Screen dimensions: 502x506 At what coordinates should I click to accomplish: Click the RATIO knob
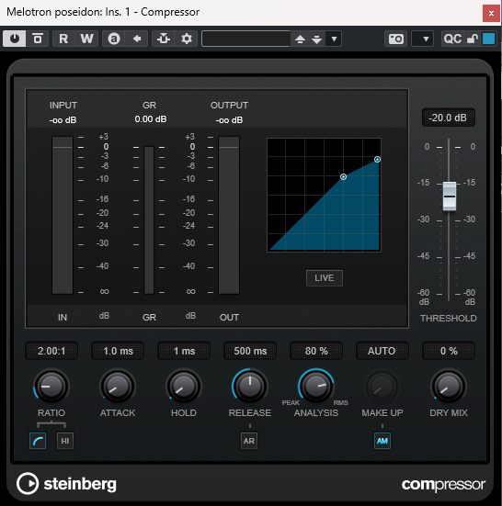pyautogui.click(x=51, y=387)
